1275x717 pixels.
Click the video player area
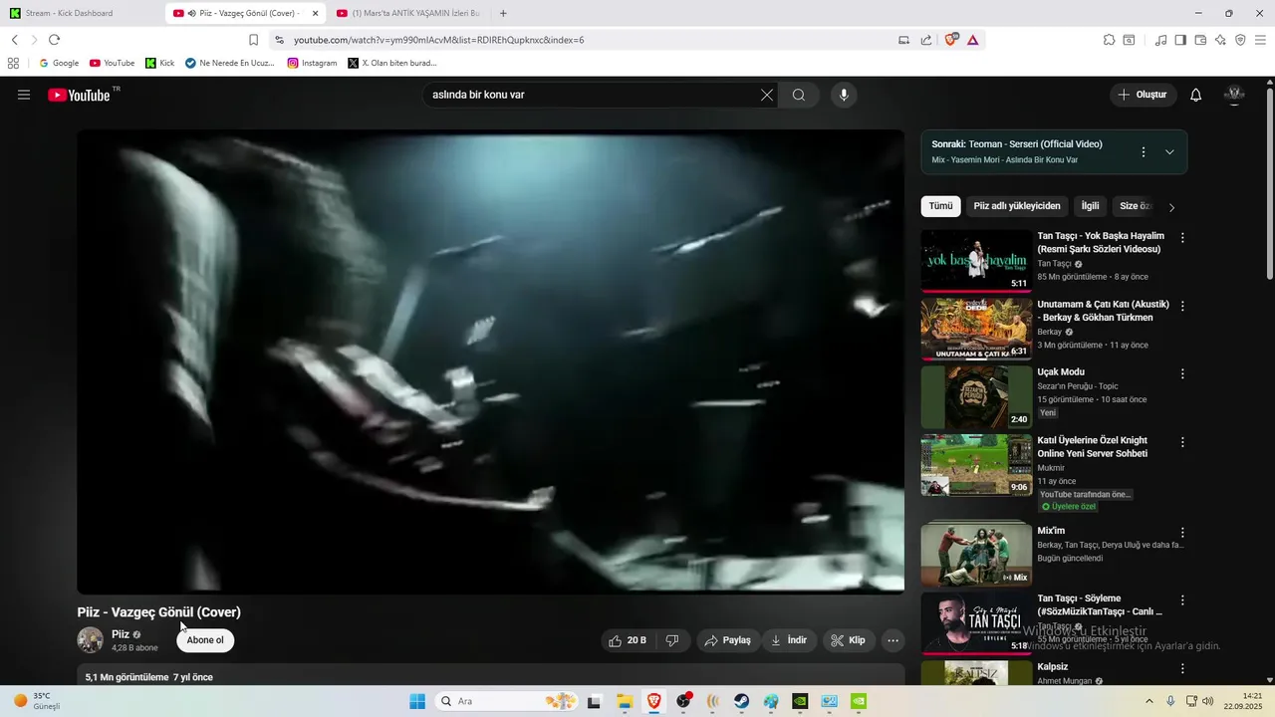point(490,361)
